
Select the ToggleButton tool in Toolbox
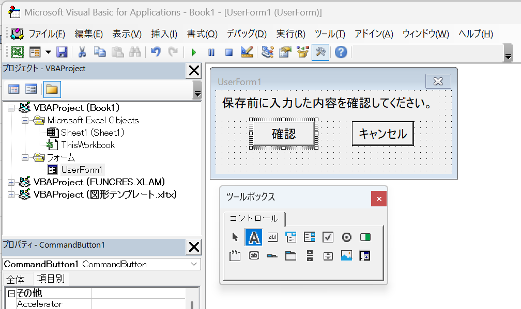(x=365, y=237)
